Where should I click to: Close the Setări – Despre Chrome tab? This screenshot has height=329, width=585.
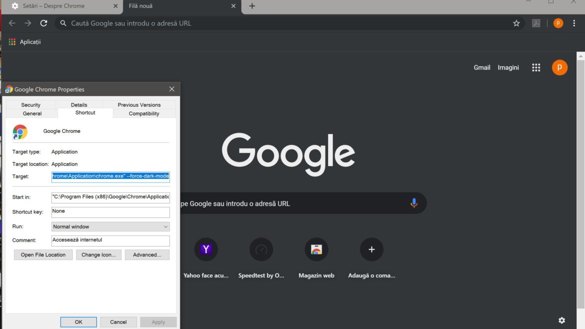point(115,6)
